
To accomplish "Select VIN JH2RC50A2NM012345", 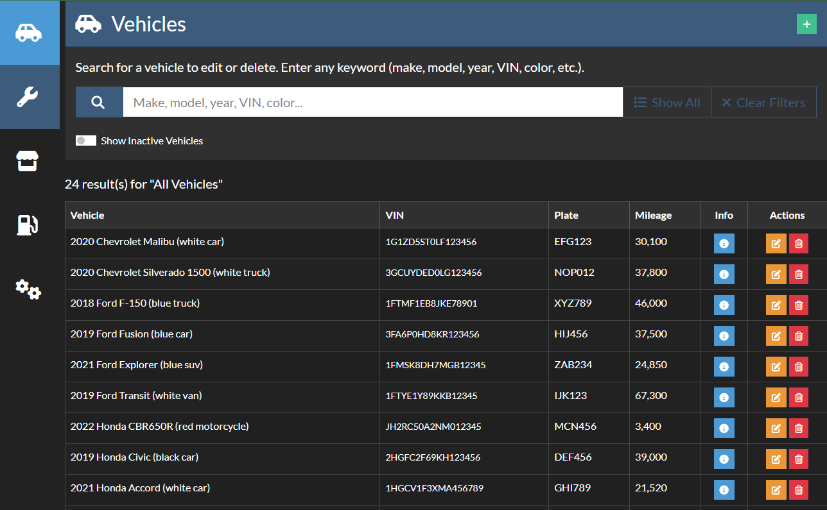I will click(x=433, y=427).
